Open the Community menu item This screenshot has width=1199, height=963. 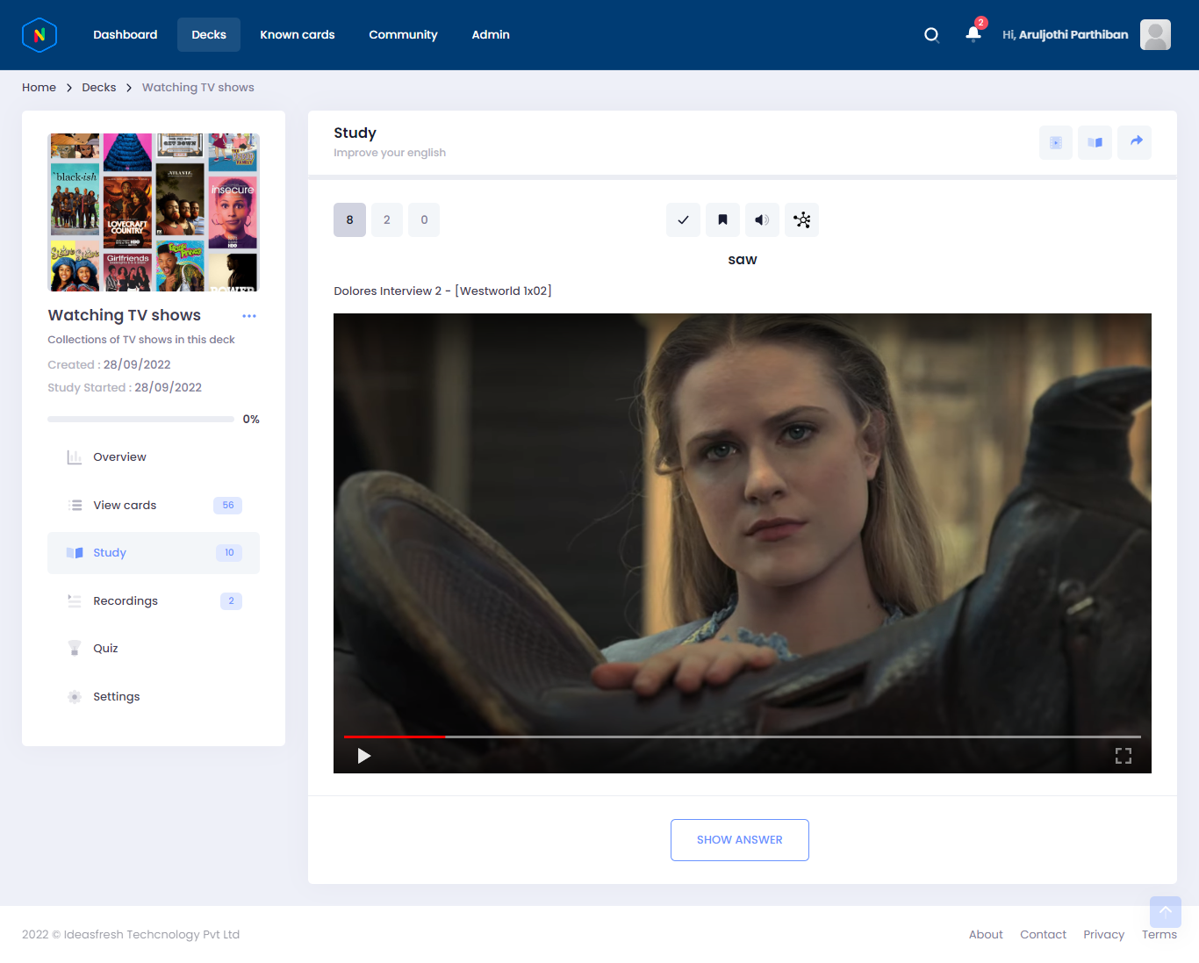pyautogui.click(x=403, y=35)
